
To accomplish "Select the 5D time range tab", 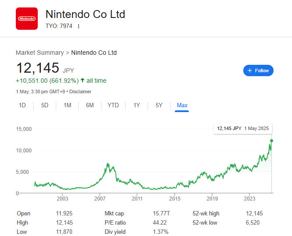I will tap(45, 105).
